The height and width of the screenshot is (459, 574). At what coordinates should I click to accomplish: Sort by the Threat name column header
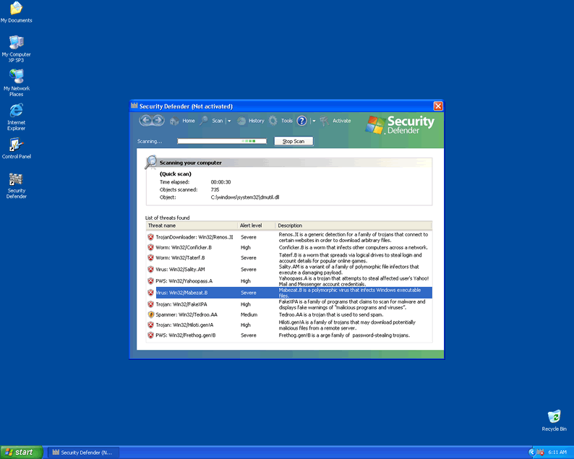pos(192,226)
